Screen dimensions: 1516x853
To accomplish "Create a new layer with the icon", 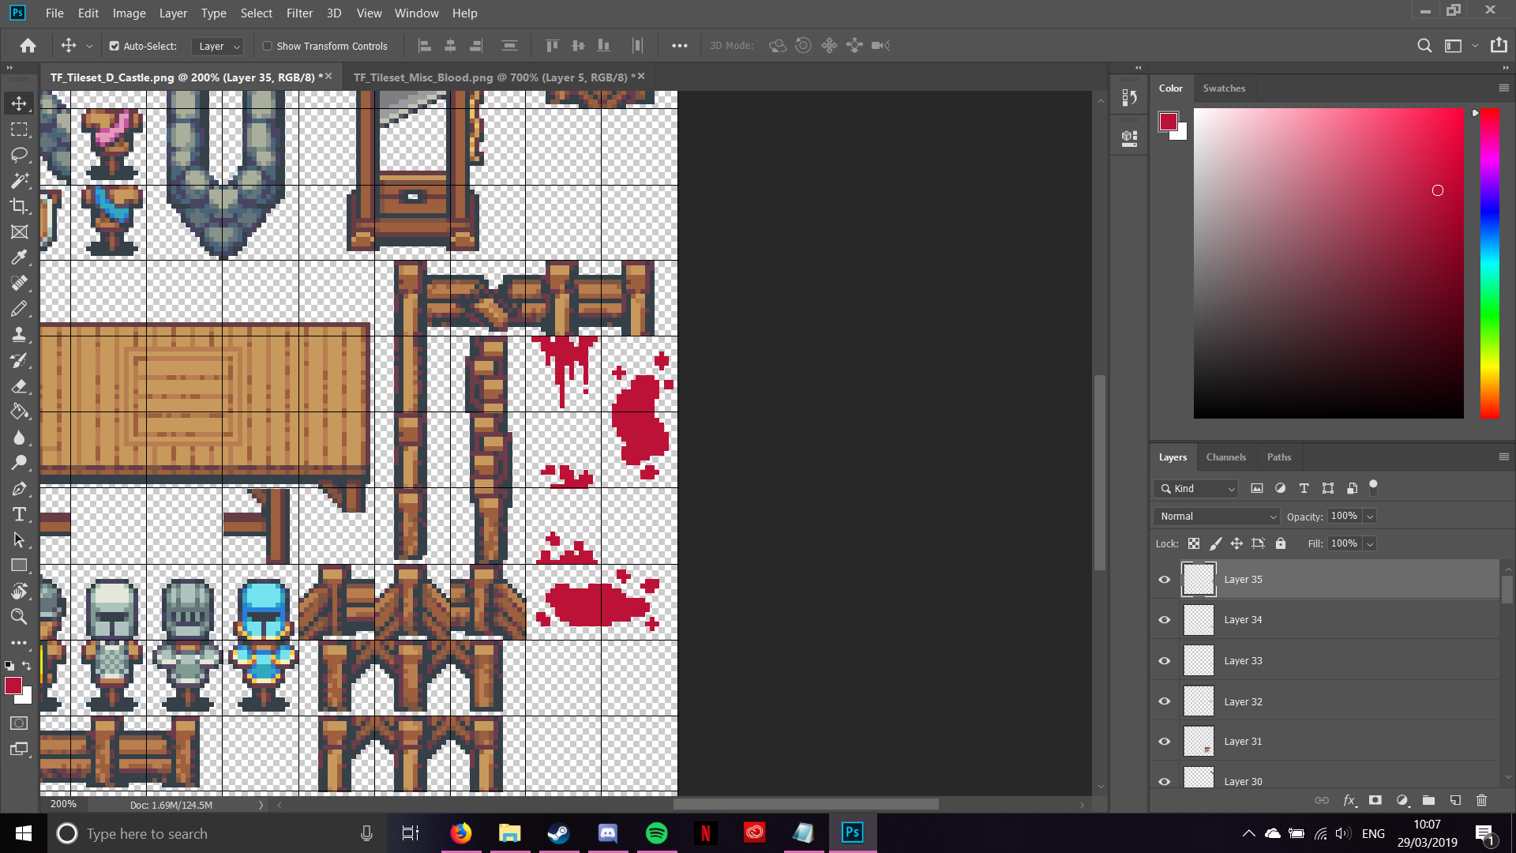I will click(1455, 800).
